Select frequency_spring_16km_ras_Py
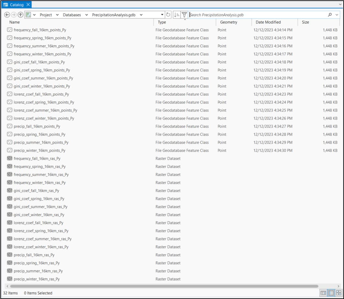Screen dimensions: 344x299 click(39, 167)
